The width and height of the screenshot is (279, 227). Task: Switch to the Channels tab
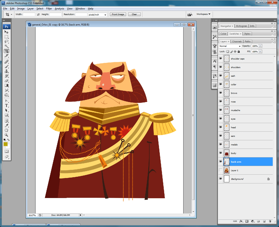coord(237,42)
